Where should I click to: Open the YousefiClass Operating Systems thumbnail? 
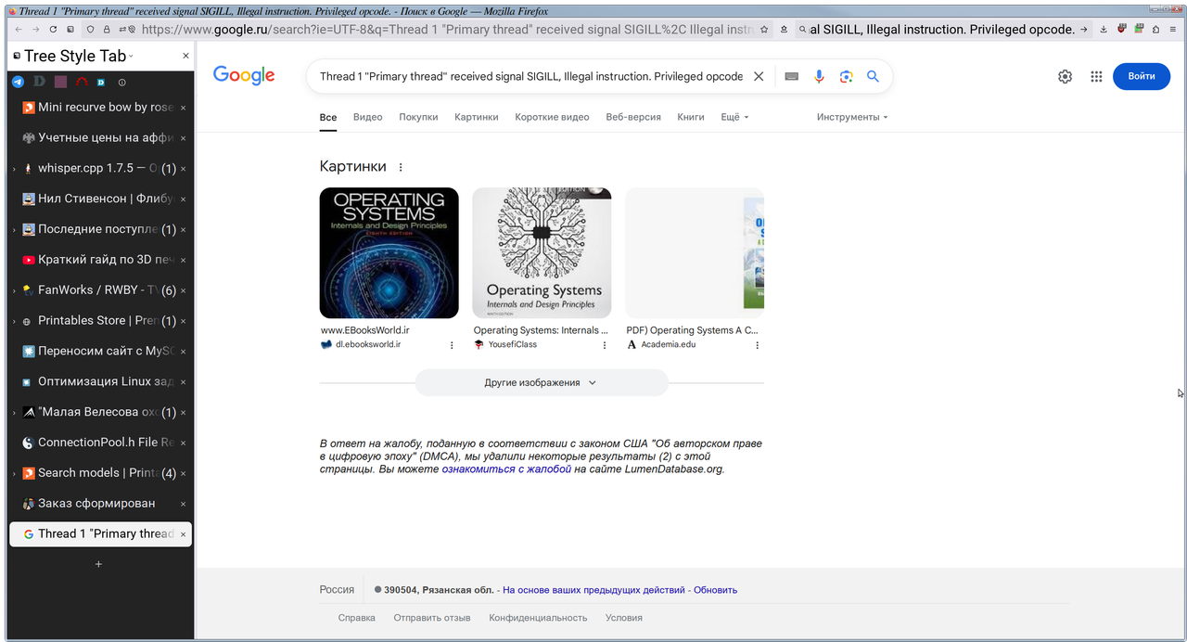[x=542, y=253]
